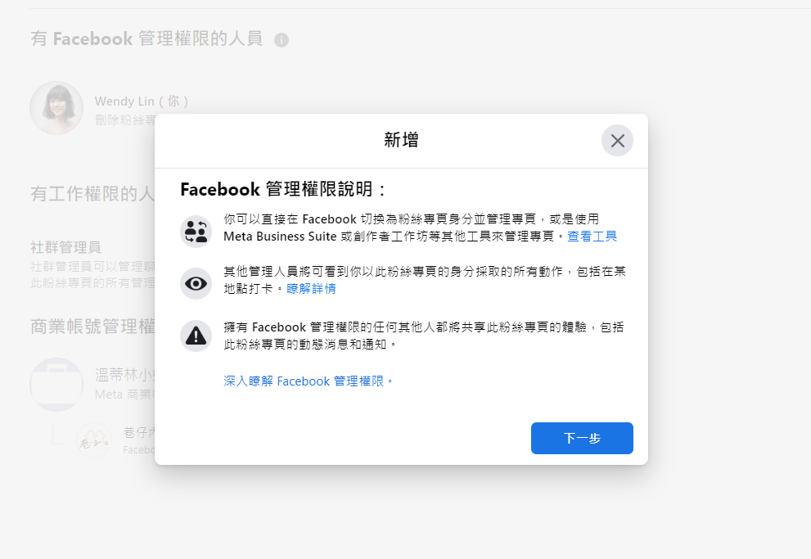Viewport: 811px width, 559px height.
Task: Click the 商業帳號管理權 section heading
Action: [x=92, y=327]
